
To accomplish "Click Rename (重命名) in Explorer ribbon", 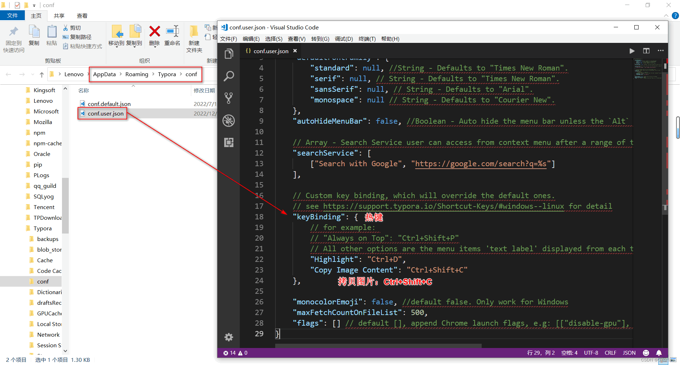I will tap(172, 35).
